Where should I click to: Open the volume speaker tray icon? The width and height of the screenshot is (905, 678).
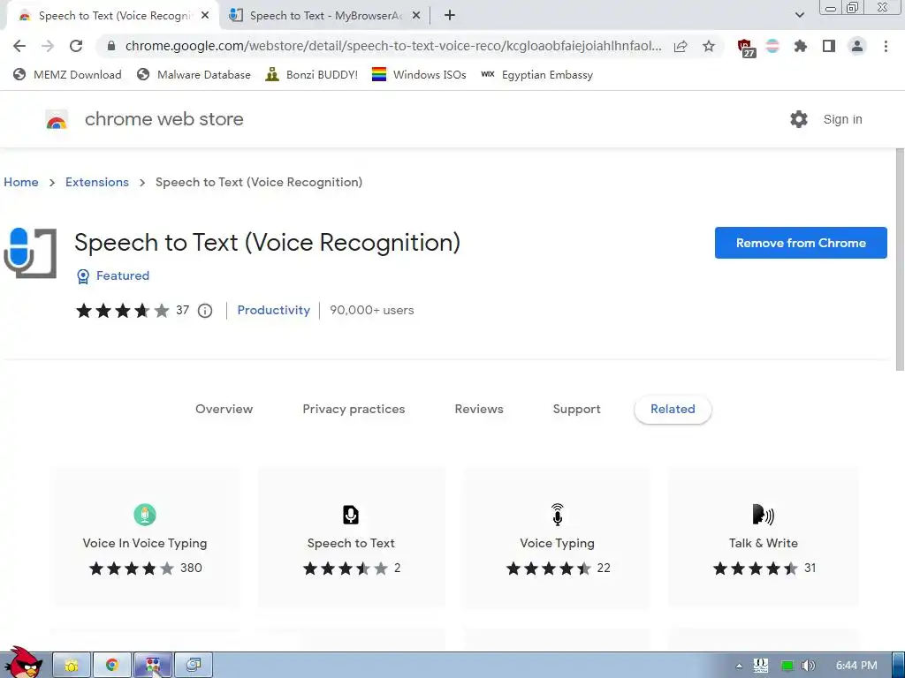tap(809, 666)
